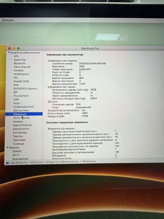Viewport: 164px width, 219px height.
Task: Click voltage value 11188
Action: pos(85,116)
